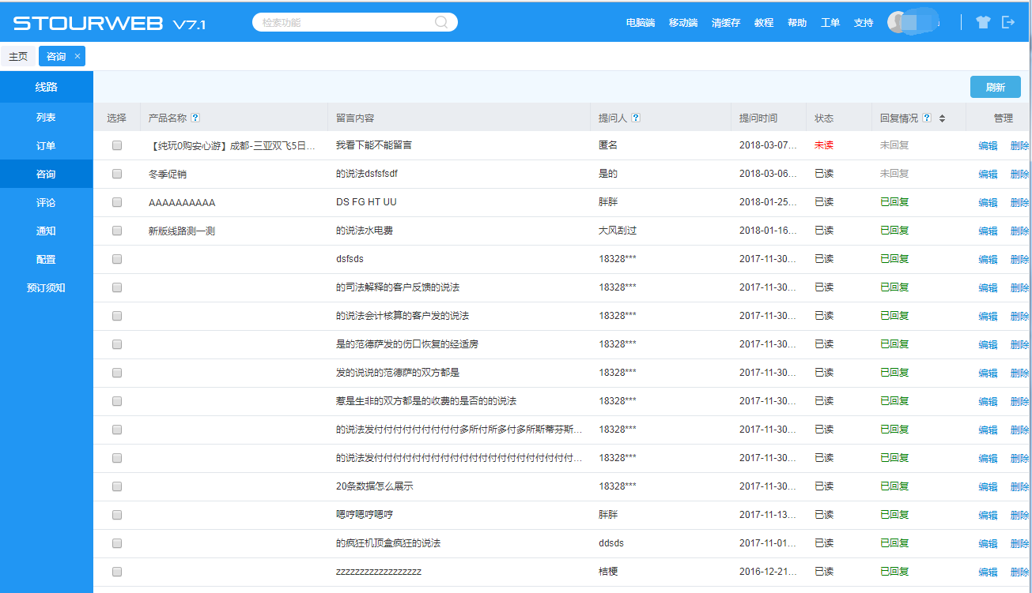Switch to the 主页 tab
The image size is (1032, 593).
click(x=18, y=56)
